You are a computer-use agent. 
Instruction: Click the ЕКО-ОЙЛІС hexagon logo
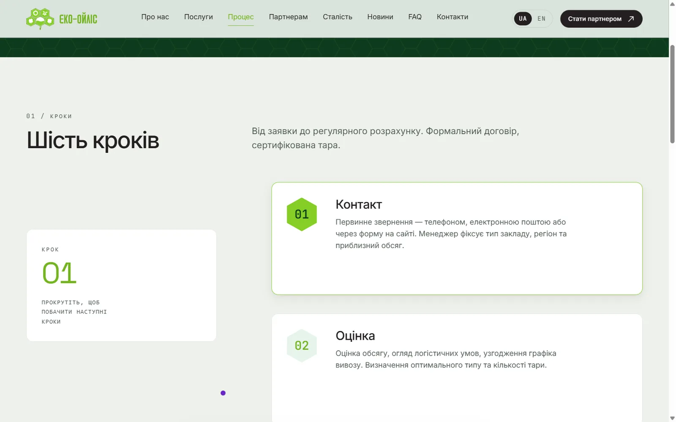(x=40, y=19)
